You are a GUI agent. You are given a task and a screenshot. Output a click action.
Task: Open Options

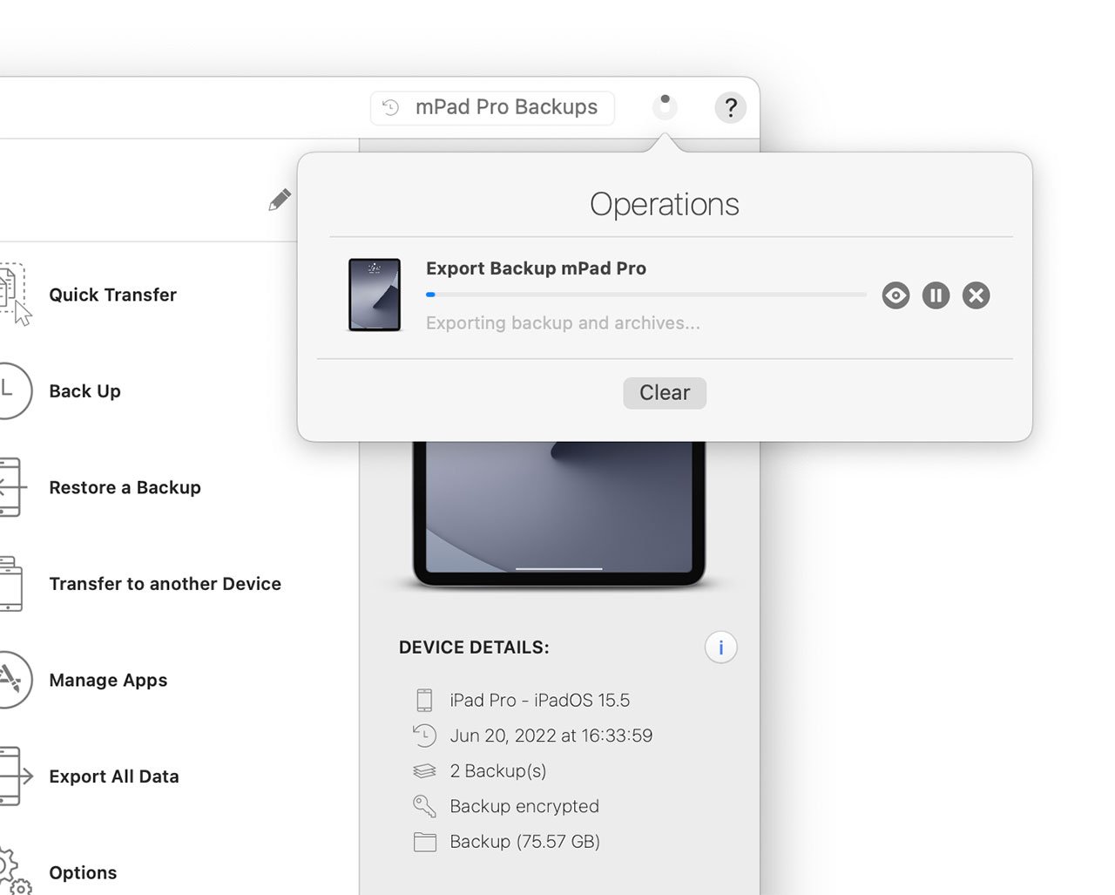click(83, 873)
